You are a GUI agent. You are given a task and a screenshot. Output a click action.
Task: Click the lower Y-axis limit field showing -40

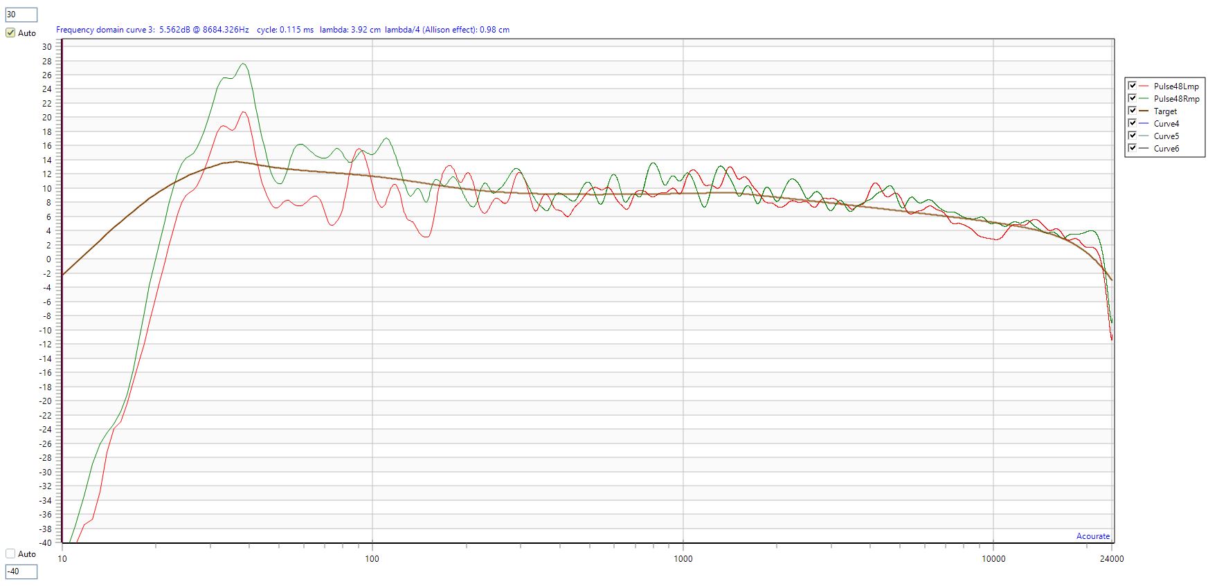pyautogui.click(x=21, y=571)
